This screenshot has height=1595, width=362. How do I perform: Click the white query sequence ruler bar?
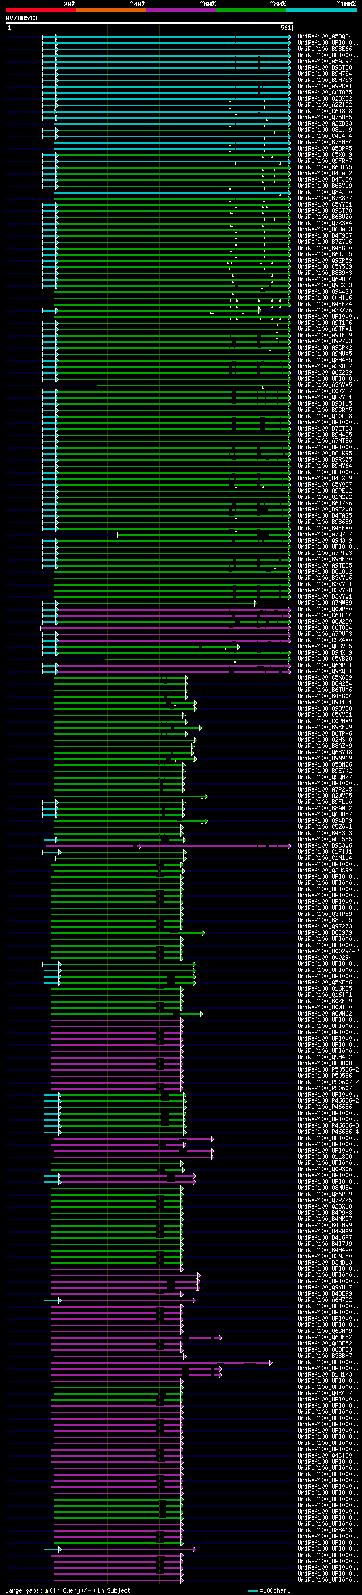click(x=149, y=24)
